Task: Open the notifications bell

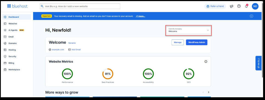Action: tap(246, 6)
